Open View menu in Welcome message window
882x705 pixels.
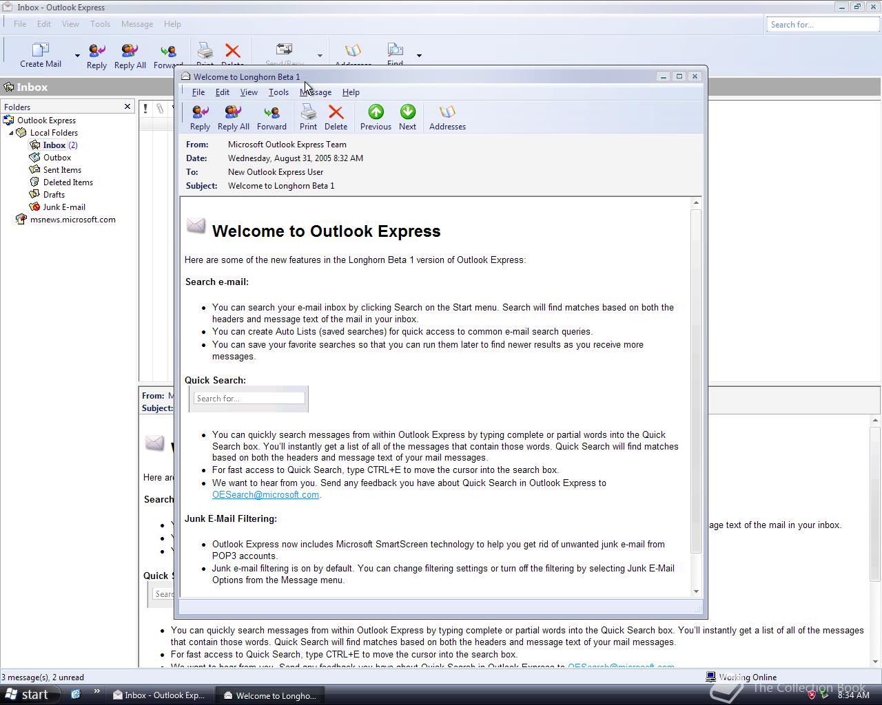click(x=249, y=92)
